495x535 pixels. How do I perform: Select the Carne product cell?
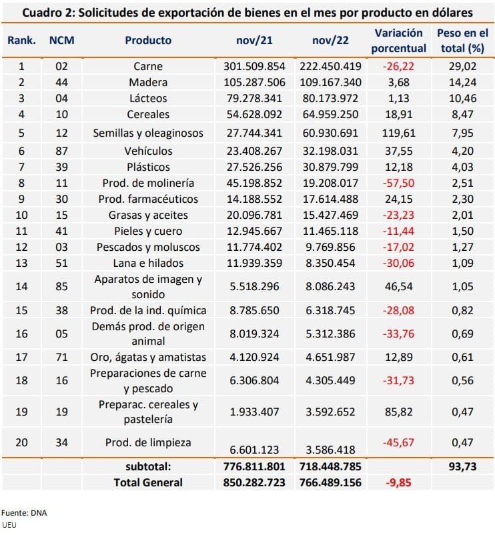point(148,66)
